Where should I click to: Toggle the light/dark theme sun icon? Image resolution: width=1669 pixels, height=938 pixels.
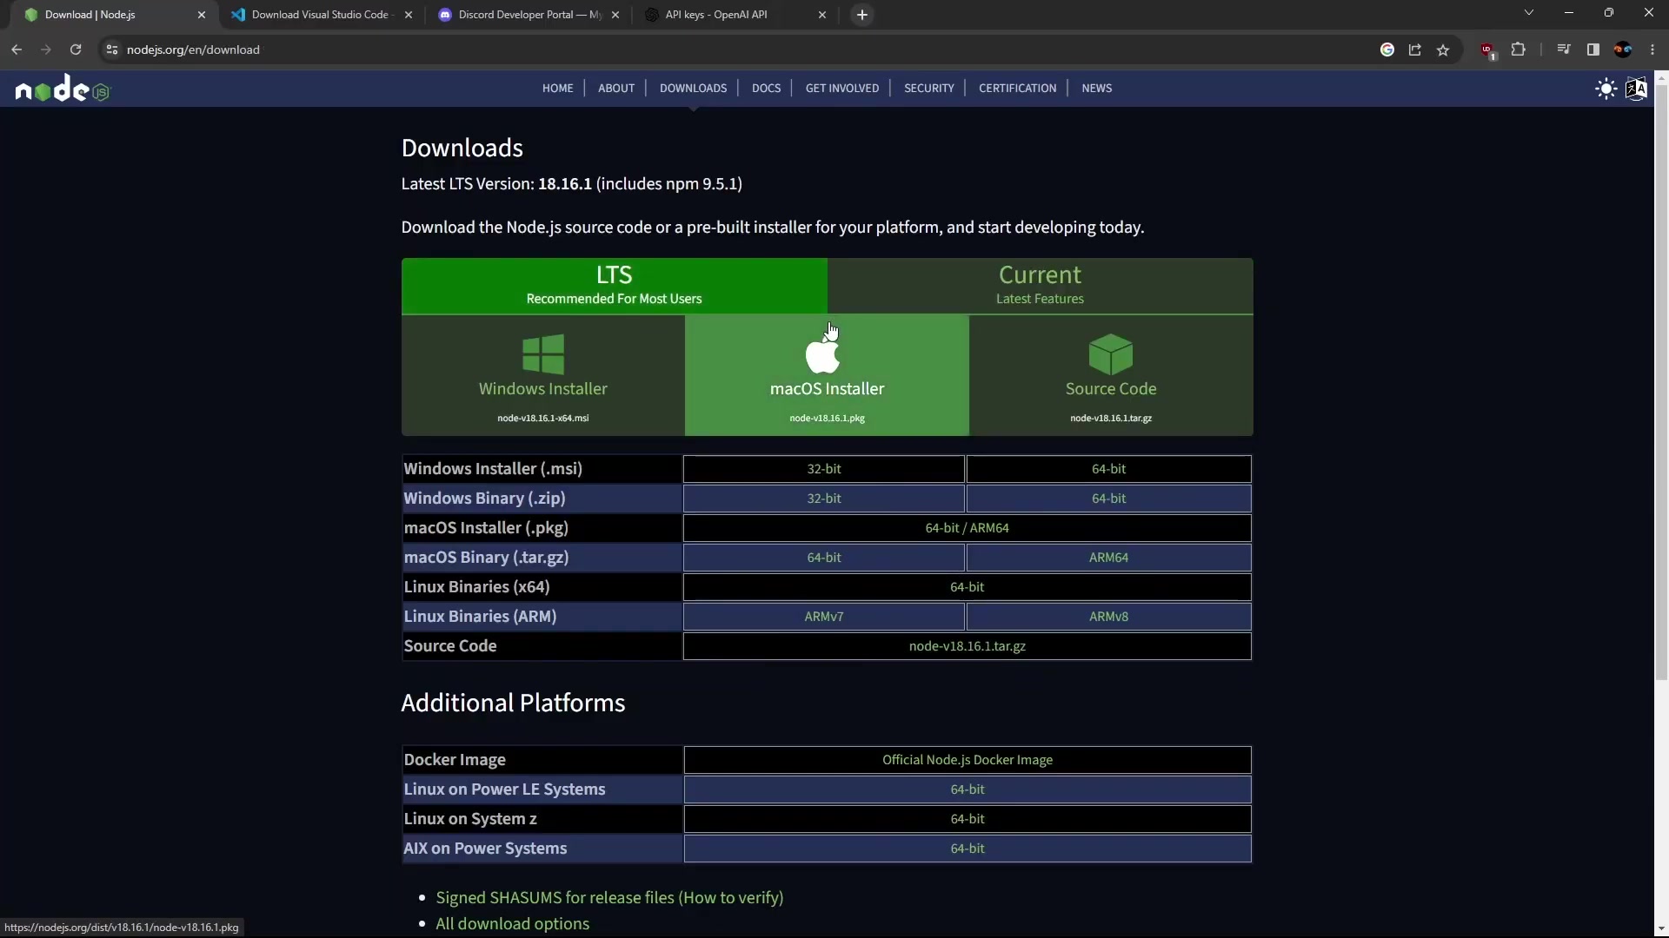pos(1606,89)
